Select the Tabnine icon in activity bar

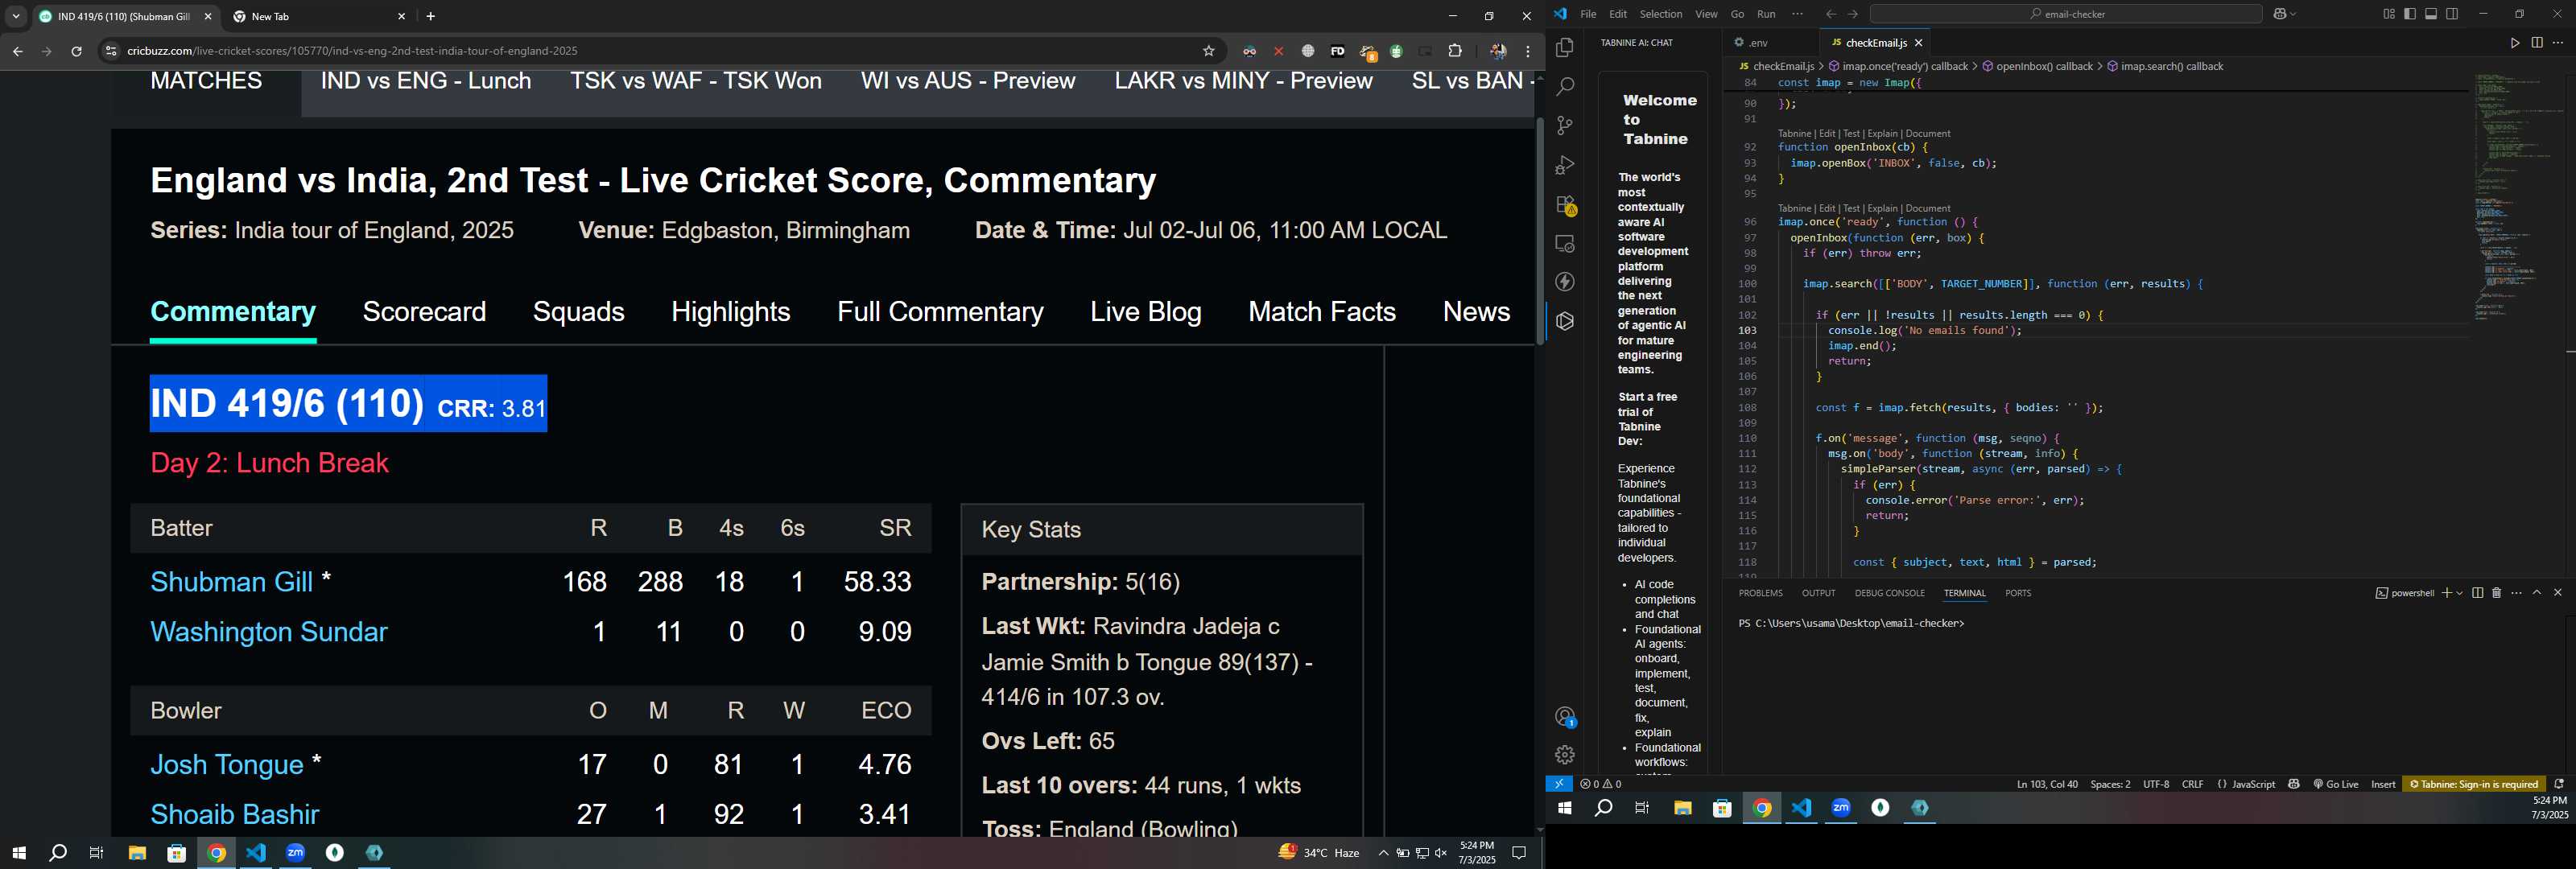tap(1565, 321)
